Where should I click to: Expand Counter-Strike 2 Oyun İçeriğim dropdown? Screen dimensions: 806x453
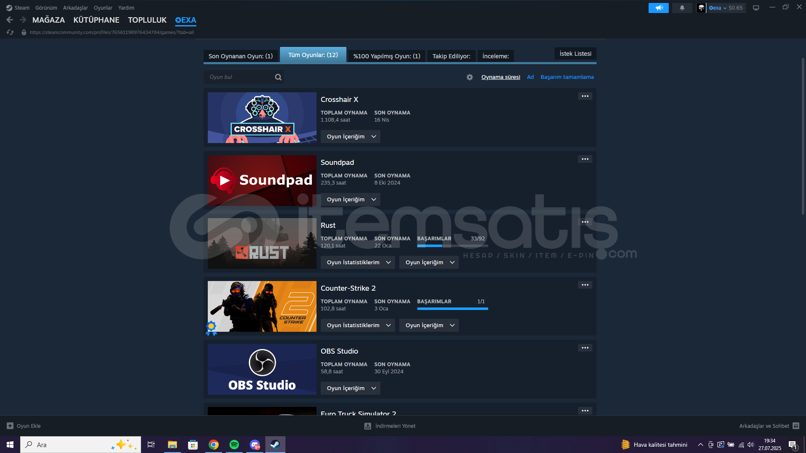point(429,325)
